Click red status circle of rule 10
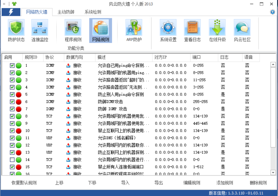 pyautogui.click(x=19, y=131)
